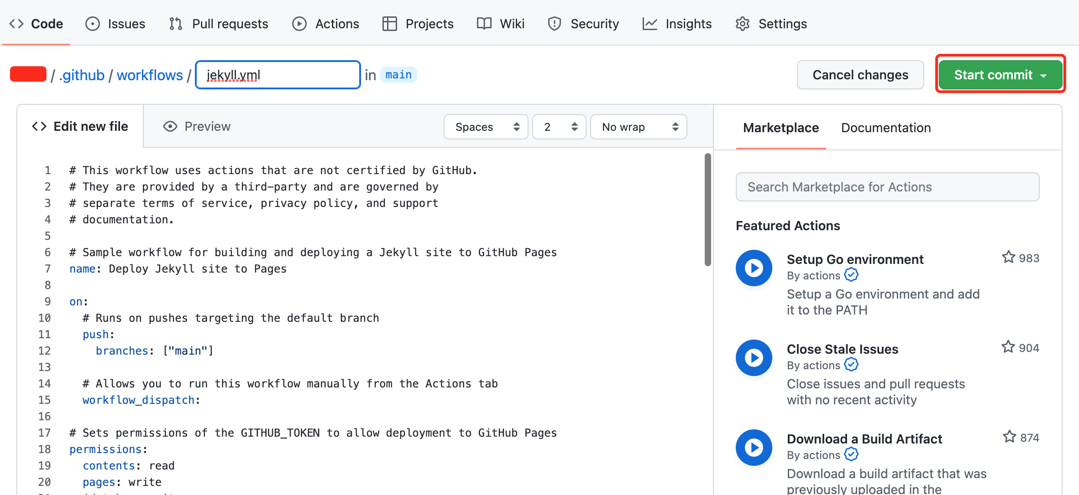Star the Setup Go environment action
Image resolution: width=1079 pixels, height=495 pixels.
(1008, 258)
